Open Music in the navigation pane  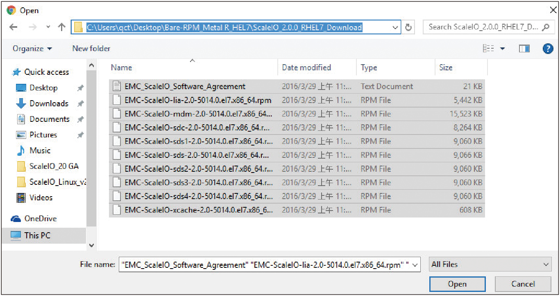(x=33, y=150)
